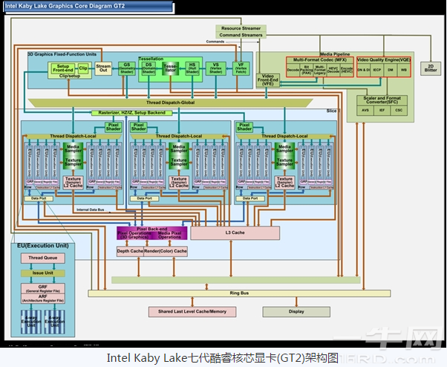Select the CSC cell under SFC

click(x=399, y=111)
